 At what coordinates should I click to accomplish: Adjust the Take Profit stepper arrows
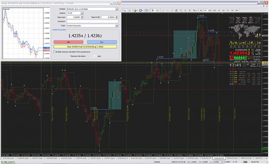point(117,17)
